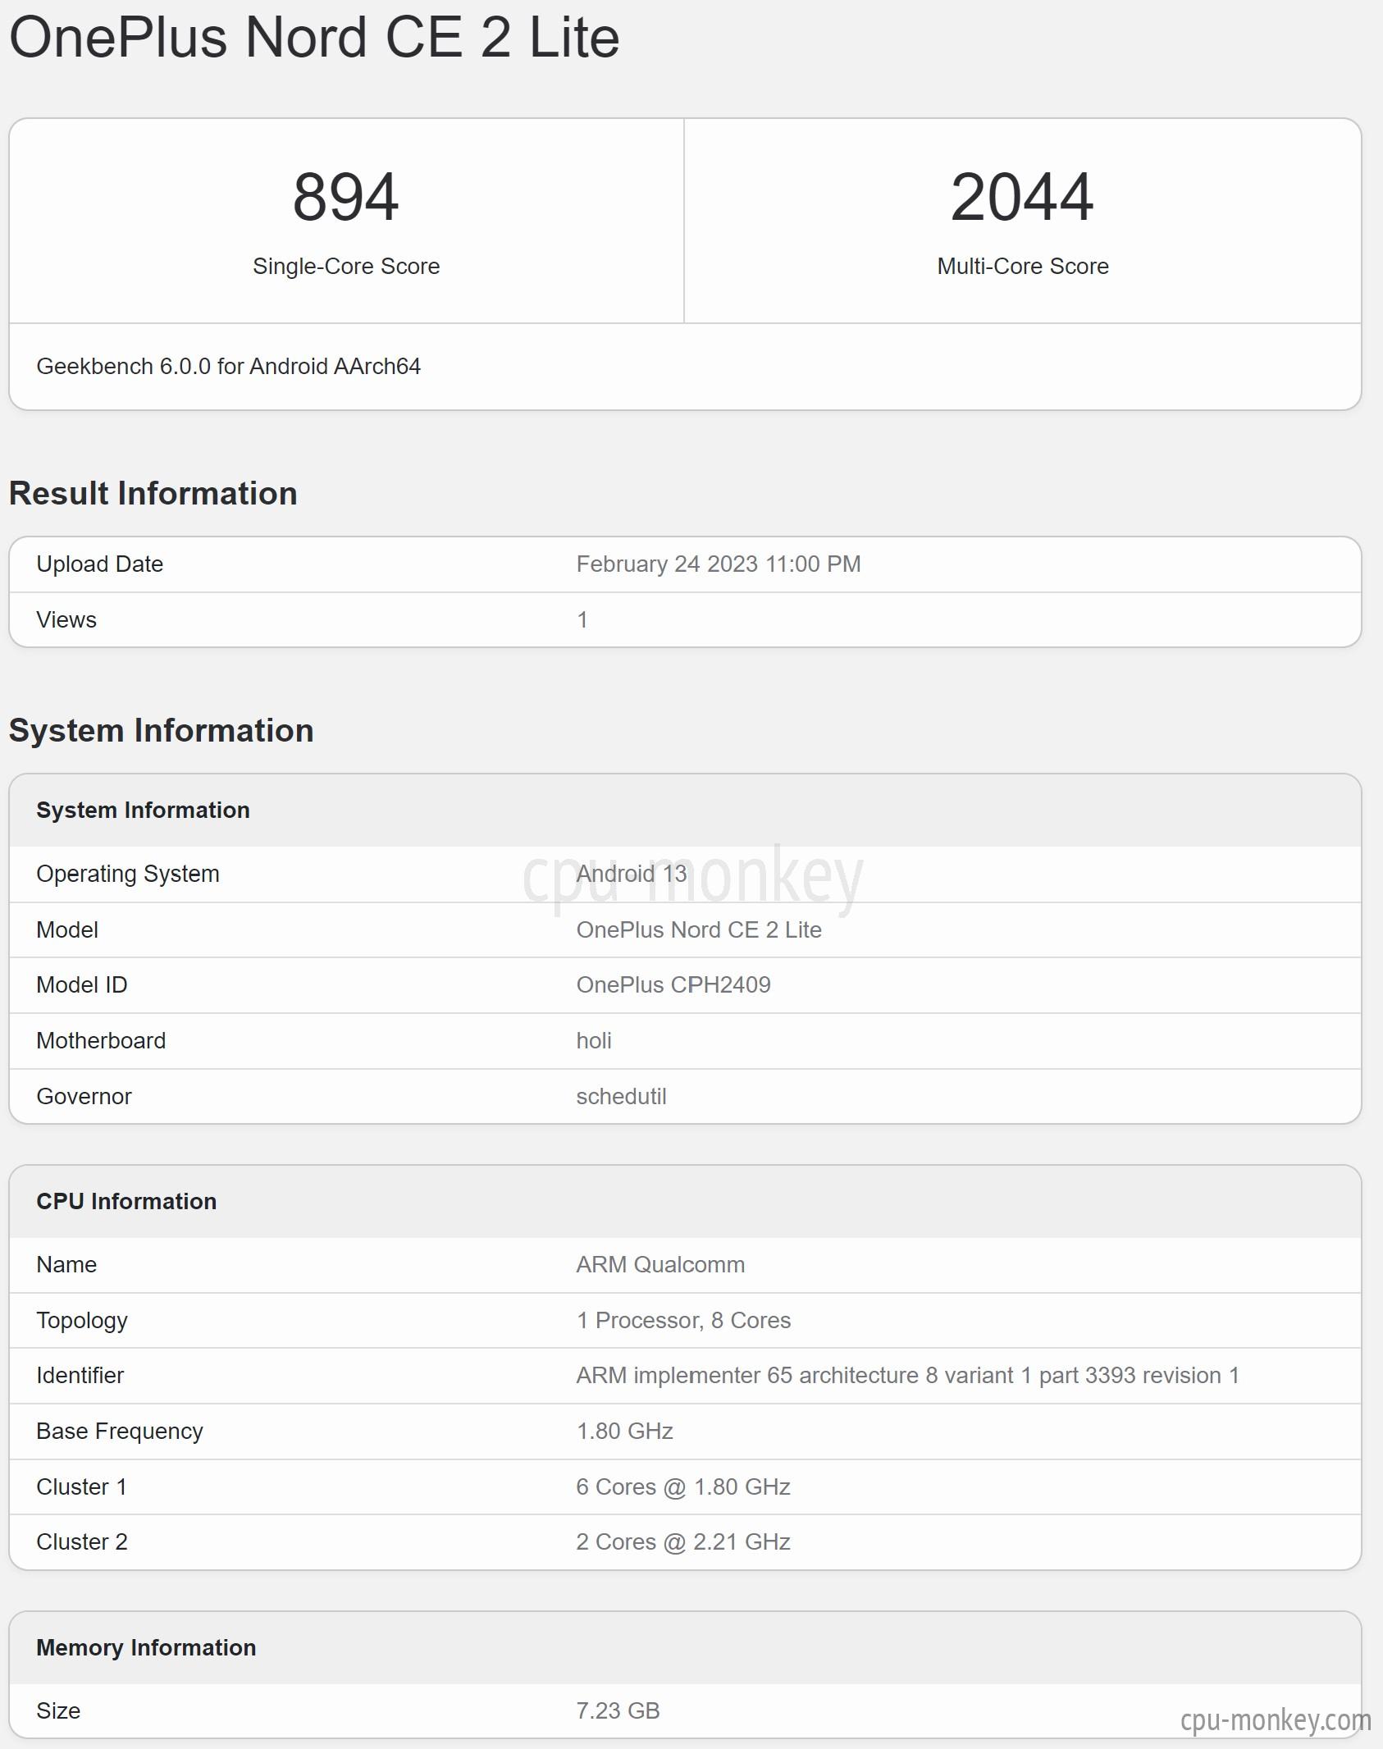This screenshot has width=1383, height=1749.
Task: Click the Base Frequency row label
Action: [120, 1432]
